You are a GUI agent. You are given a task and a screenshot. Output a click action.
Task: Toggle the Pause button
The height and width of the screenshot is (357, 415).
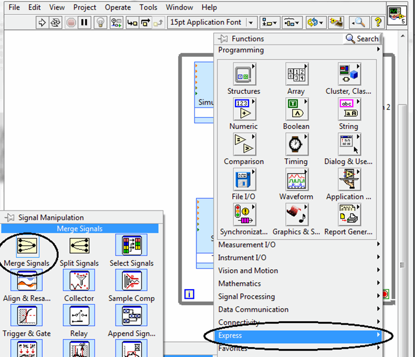tap(84, 22)
